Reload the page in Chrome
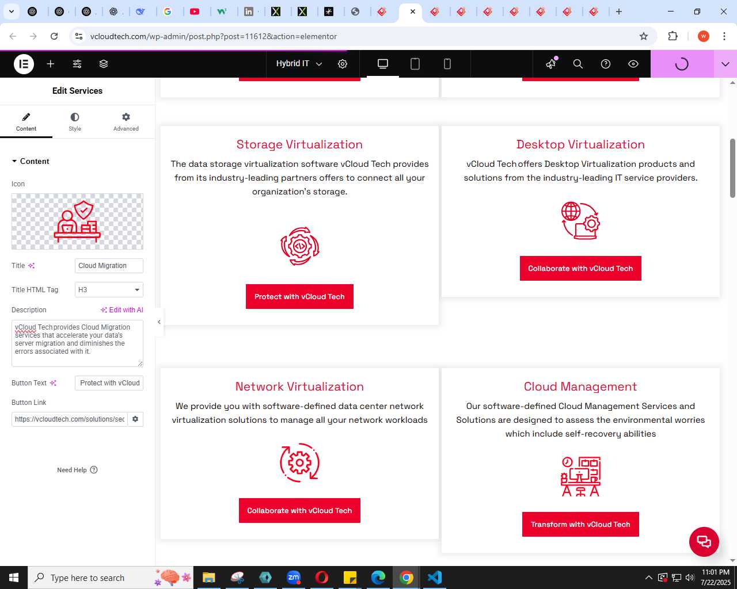This screenshot has height=589, width=737. pos(54,36)
